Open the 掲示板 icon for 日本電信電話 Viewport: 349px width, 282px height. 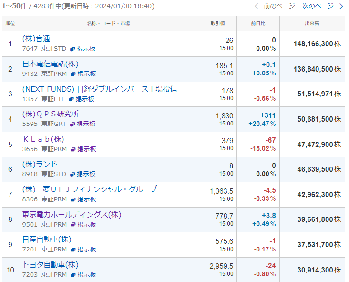(x=73, y=74)
